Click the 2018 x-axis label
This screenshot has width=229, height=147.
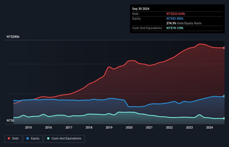coord(89,127)
